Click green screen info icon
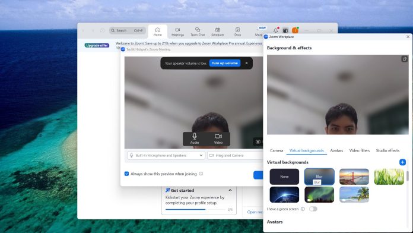This screenshot has width=413, height=233. (x=303, y=209)
